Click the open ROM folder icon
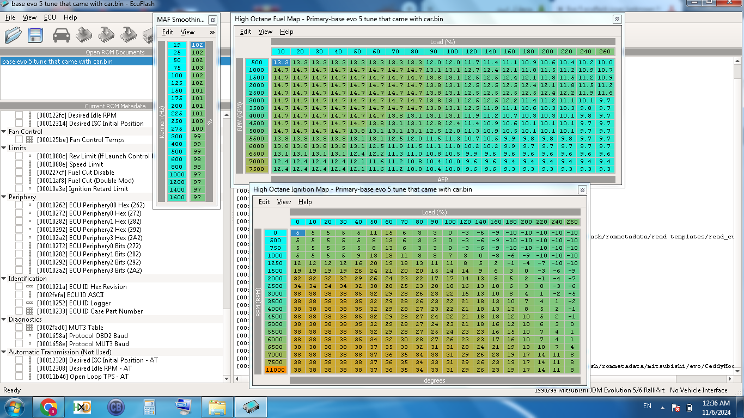Screen dimensions: 744x418 pos(13,35)
